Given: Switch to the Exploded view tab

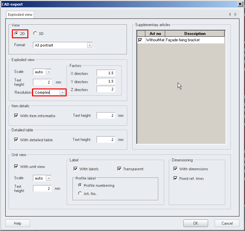Looking at the screenshot, I should pos(20,15).
